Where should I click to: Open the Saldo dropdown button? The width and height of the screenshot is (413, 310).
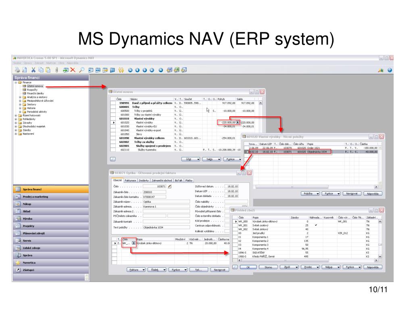pyautogui.click(x=212, y=159)
